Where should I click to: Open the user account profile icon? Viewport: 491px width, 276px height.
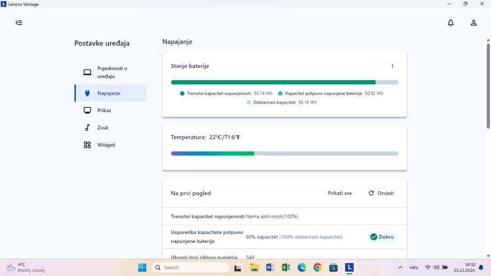point(473,22)
